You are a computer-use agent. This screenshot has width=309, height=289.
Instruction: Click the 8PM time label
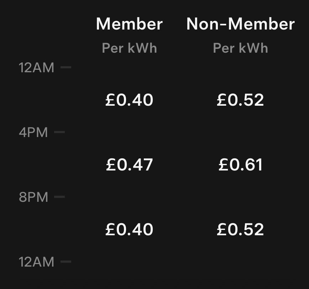33,197
